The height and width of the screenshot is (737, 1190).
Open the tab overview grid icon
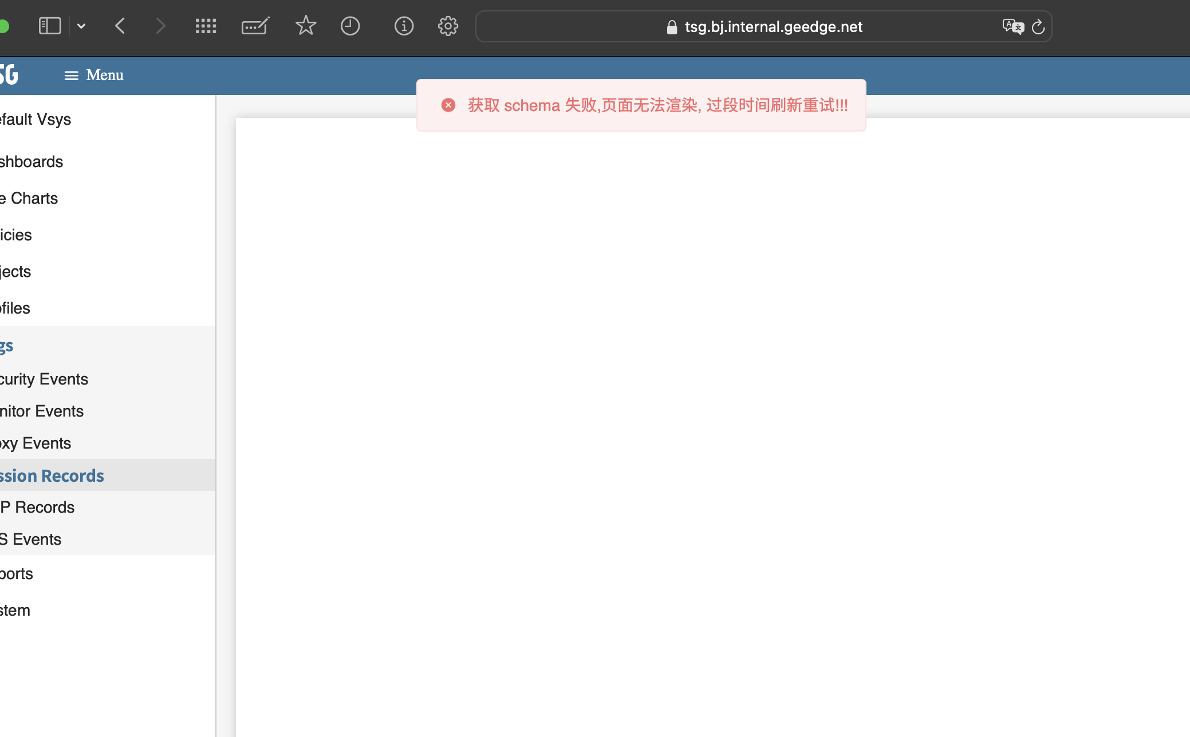(x=206, y=26)
